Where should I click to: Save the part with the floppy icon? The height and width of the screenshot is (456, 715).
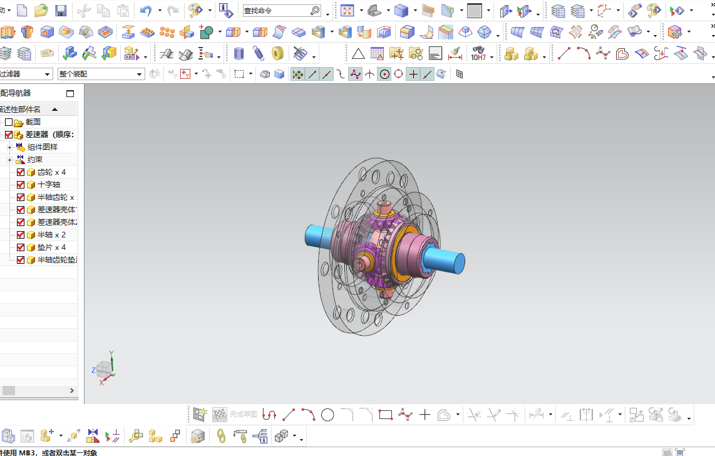[60, 10]
